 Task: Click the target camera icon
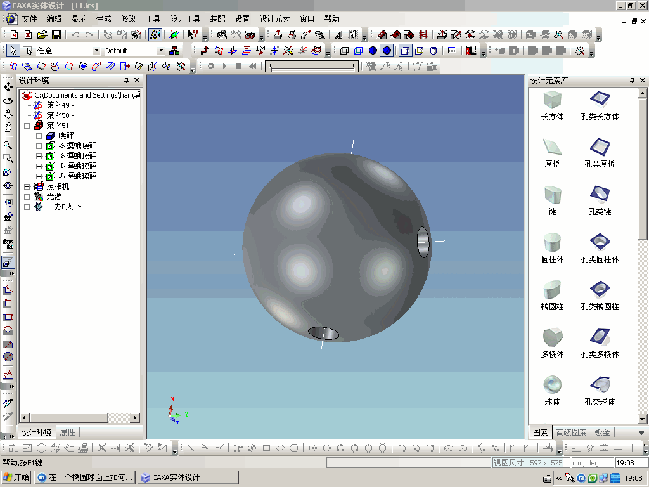8,186
